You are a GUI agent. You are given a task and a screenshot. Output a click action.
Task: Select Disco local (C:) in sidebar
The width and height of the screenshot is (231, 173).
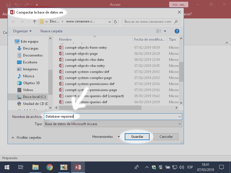click(x=34, y=97)
